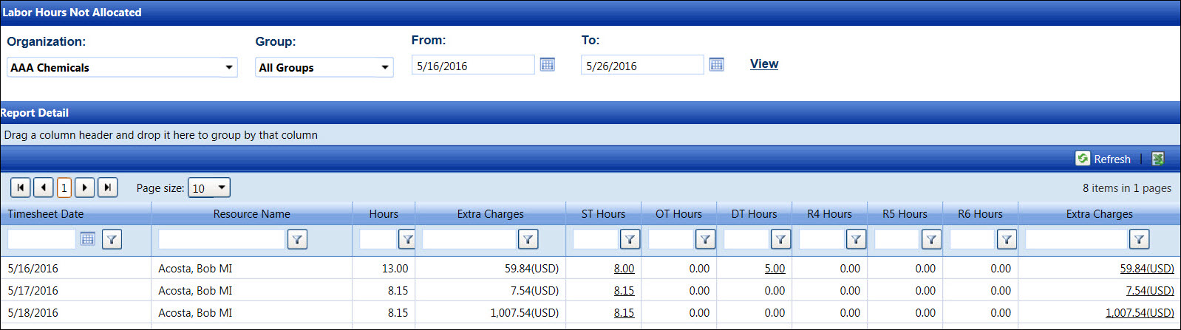Go to the first page of results
Screen dimensions: 1181x330
click(x=21, y=188)
